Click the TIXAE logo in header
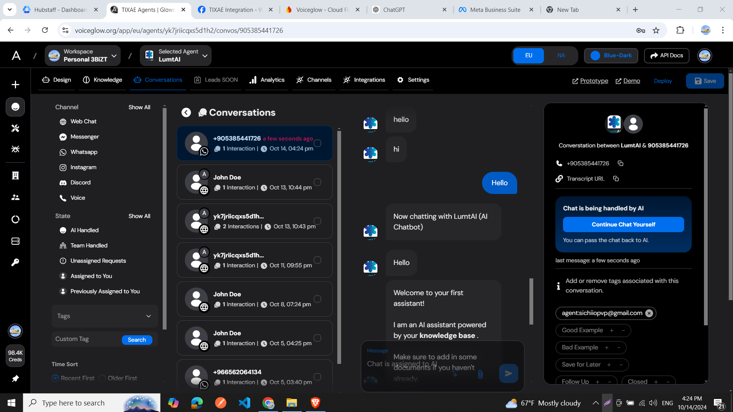Image resolution: width=733 pixels, height=412 pixels. pos(16,56)
